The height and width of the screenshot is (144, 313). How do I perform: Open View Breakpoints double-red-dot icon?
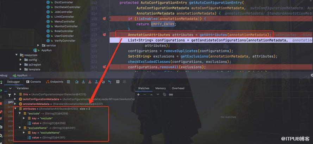point(1,112)
